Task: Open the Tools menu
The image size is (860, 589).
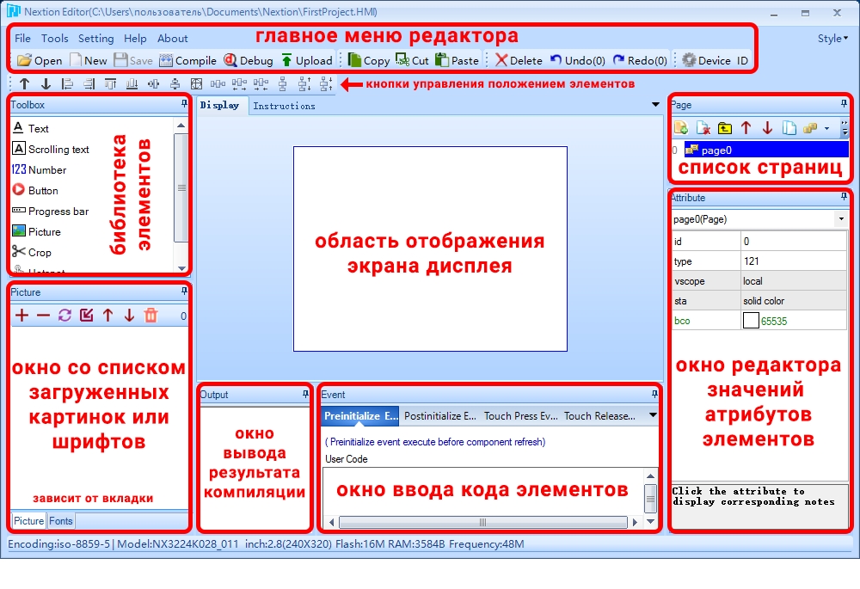Action: tap(55, 38)
